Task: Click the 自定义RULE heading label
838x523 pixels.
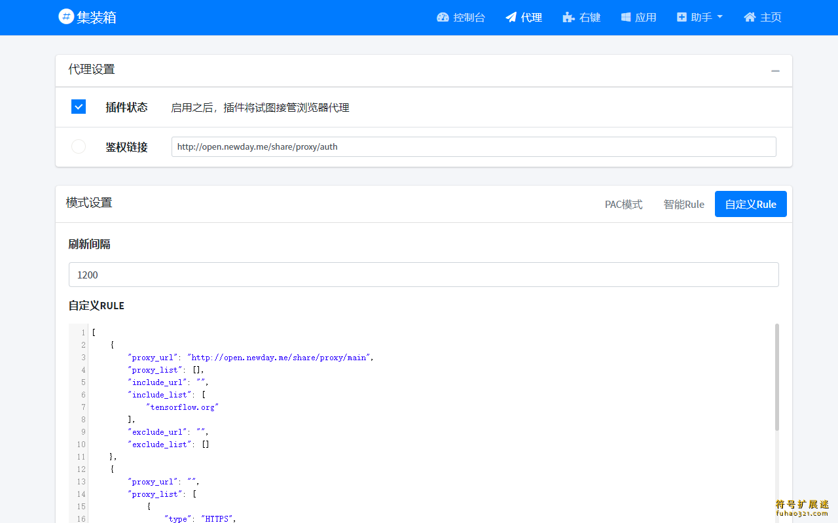Action: click(x=96, y=305)
